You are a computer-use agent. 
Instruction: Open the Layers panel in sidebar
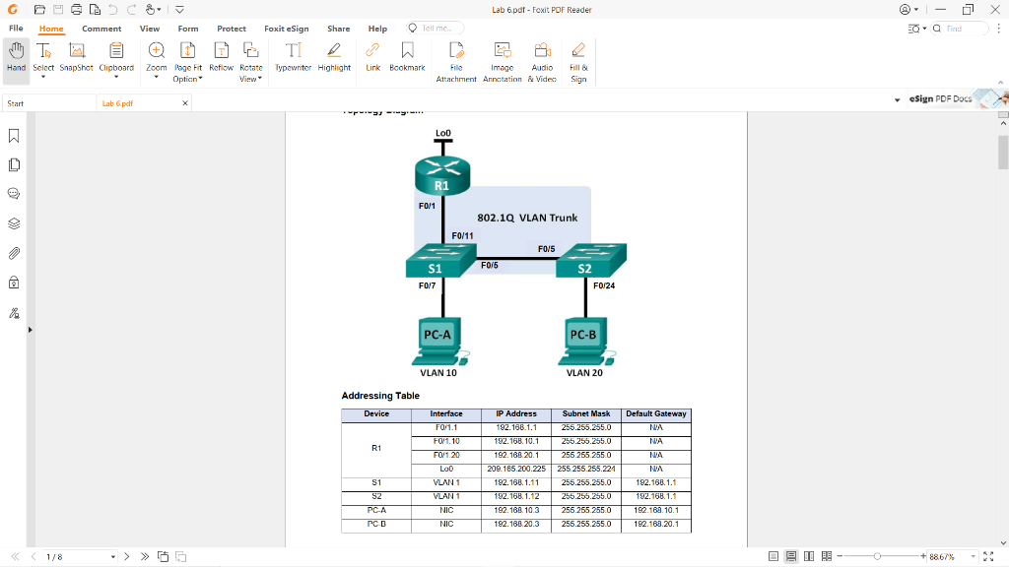click(13, 223)
